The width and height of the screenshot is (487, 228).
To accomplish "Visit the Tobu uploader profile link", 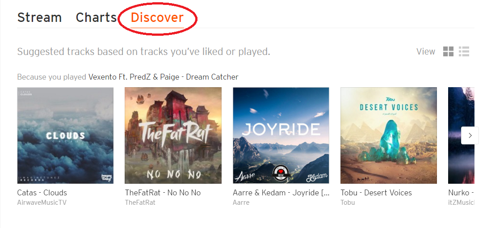I will click(348, 203).
